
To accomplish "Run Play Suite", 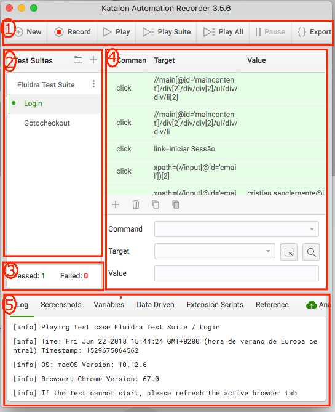I will click(167, 32).
